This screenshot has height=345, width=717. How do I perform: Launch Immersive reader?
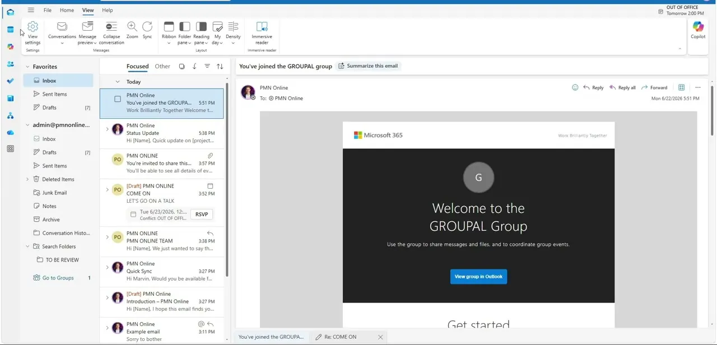(x=262, y=33)
